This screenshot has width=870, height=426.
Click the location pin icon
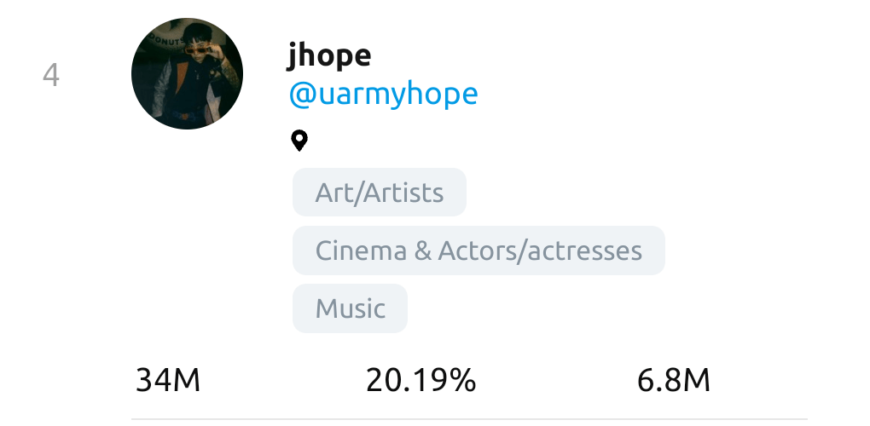pyautogui.click(x=299, y=141)
